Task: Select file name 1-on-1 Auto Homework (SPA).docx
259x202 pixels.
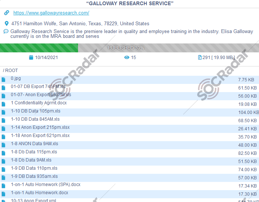Action: pos(46,185)
